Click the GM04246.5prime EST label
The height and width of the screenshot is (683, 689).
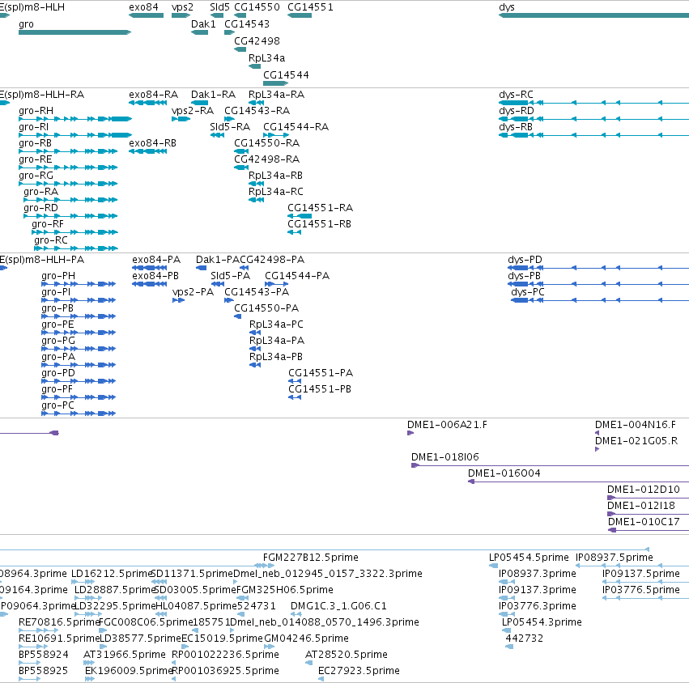307,638
